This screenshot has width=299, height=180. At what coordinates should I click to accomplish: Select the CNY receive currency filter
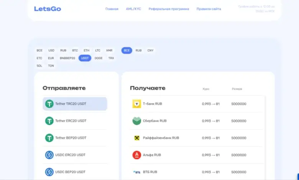tap(150, 51)
